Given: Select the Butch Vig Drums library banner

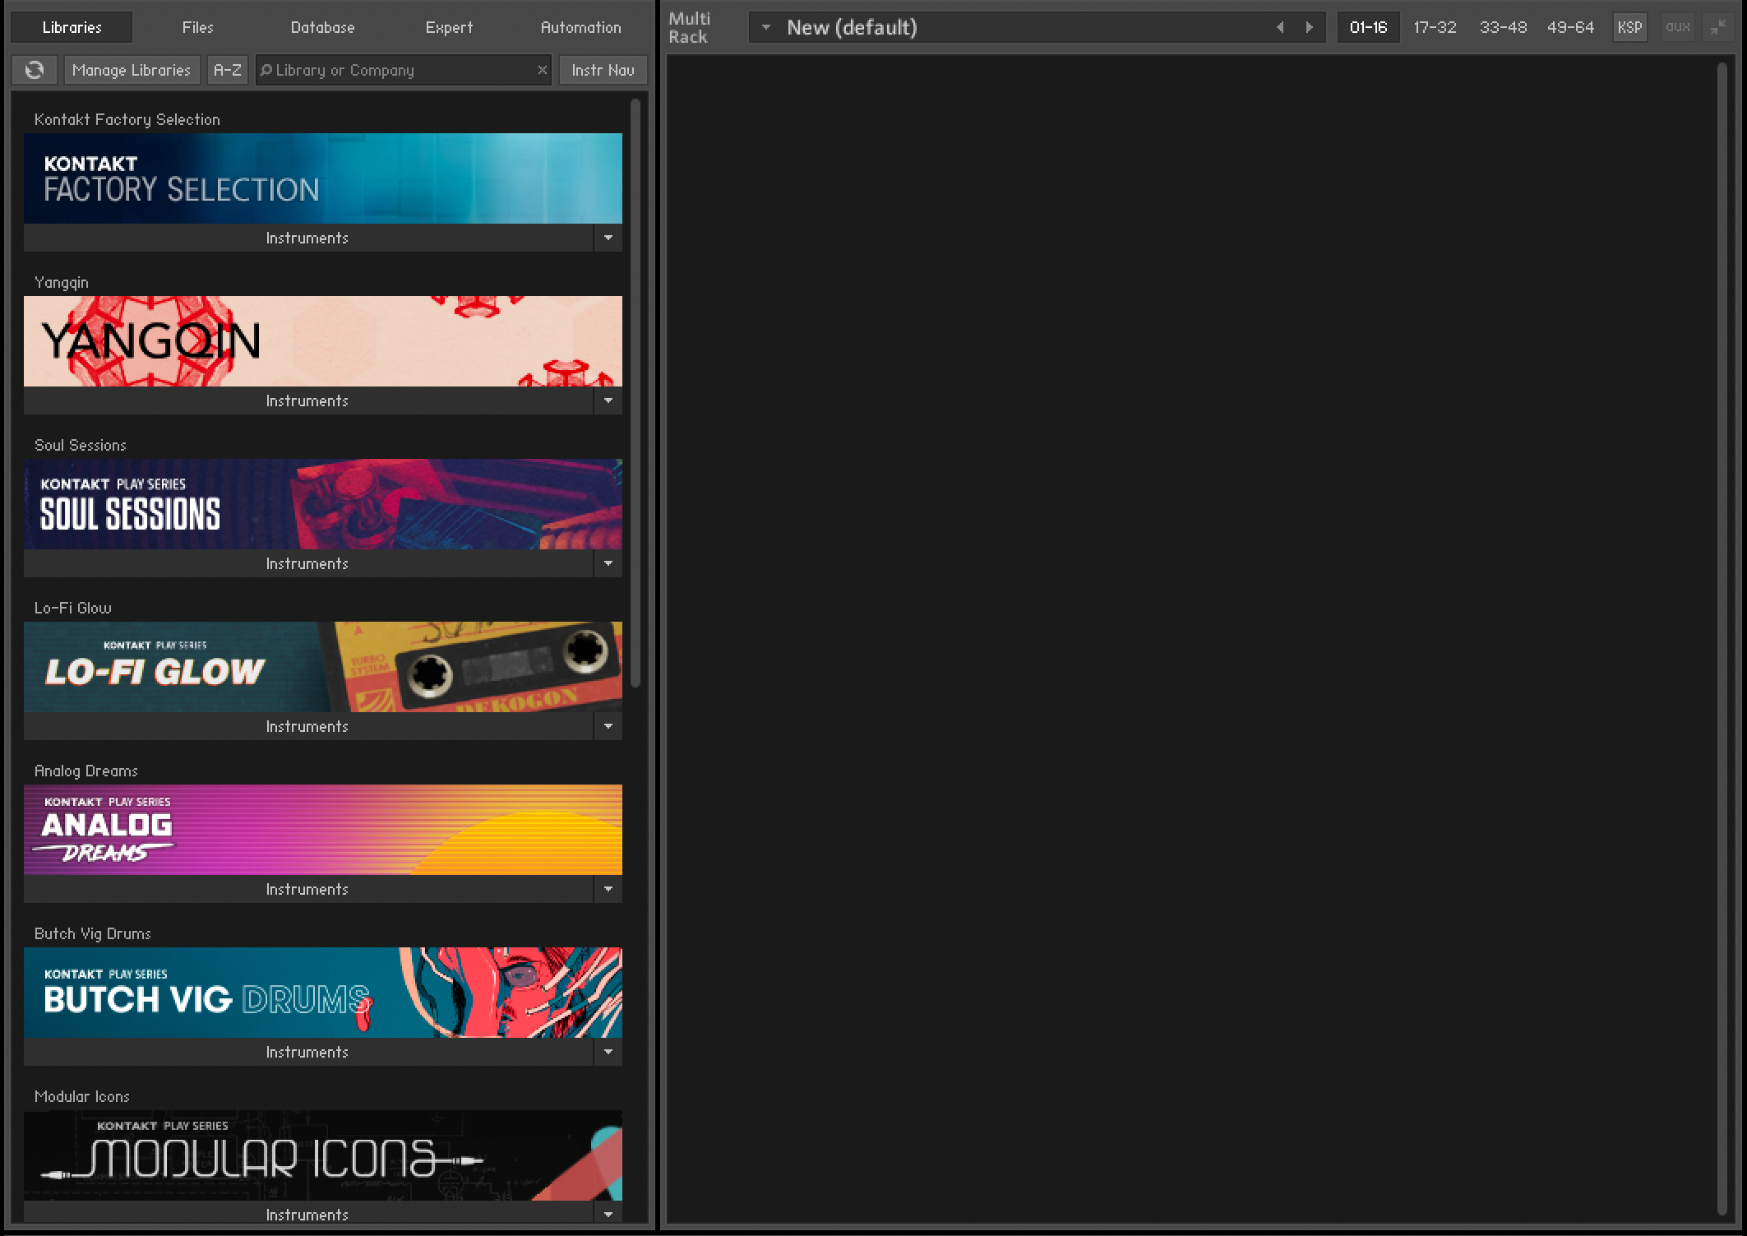Looking at the screenshot, I should (322, 992).
